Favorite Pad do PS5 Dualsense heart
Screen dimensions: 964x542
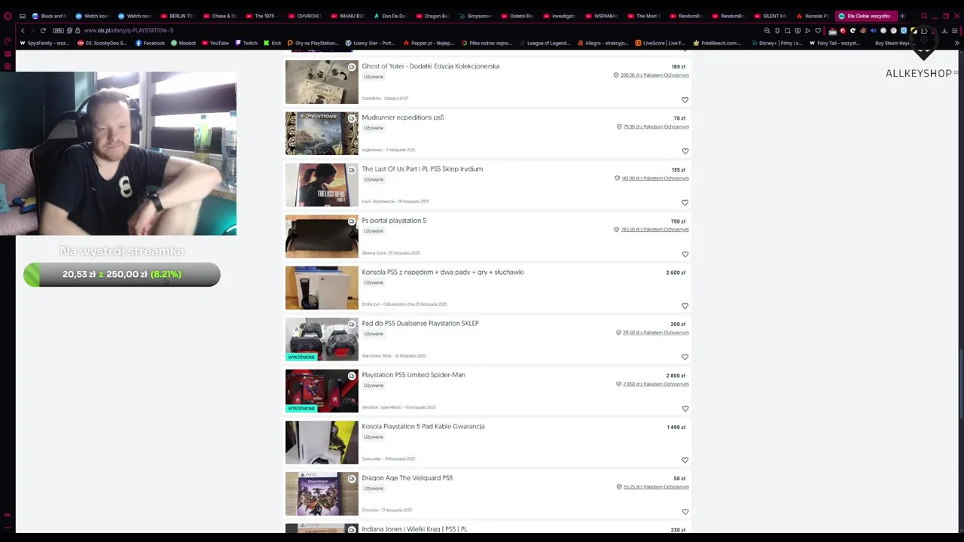coord(685,357)
